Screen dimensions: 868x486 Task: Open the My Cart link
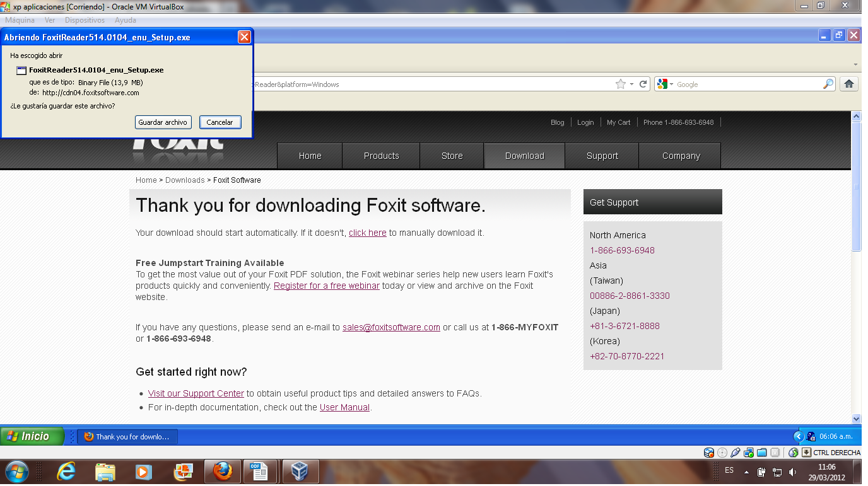tap(618, 122)
